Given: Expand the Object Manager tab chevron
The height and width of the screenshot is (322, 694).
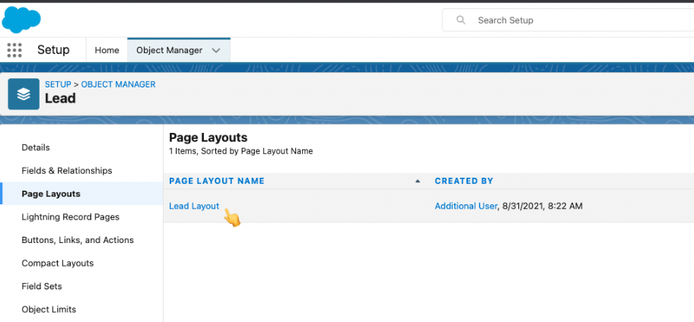Looking at the screenshot, I should tap(216, 50).
